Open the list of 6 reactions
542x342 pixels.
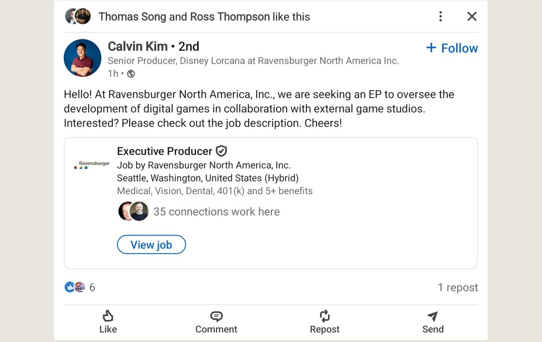pyautogui.click(x=92, y=287)
